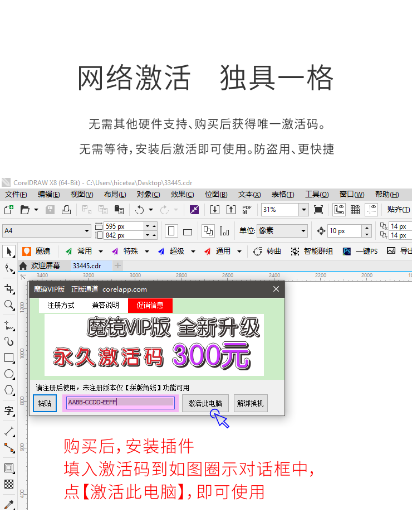Select the Ellipse tool
The height and width of the screenshot is (517, 412).
(x=9, y=374)
